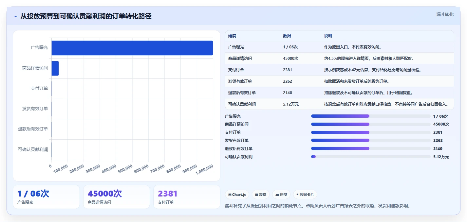Click the 广告曝光 progress bar
The width and height of the screenshot is (467, 222).
(x=371, y=116)
